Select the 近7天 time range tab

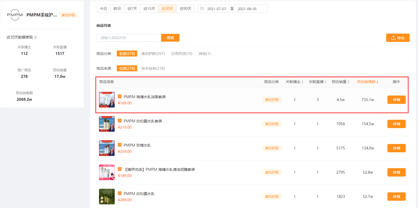tap(132, 9)
